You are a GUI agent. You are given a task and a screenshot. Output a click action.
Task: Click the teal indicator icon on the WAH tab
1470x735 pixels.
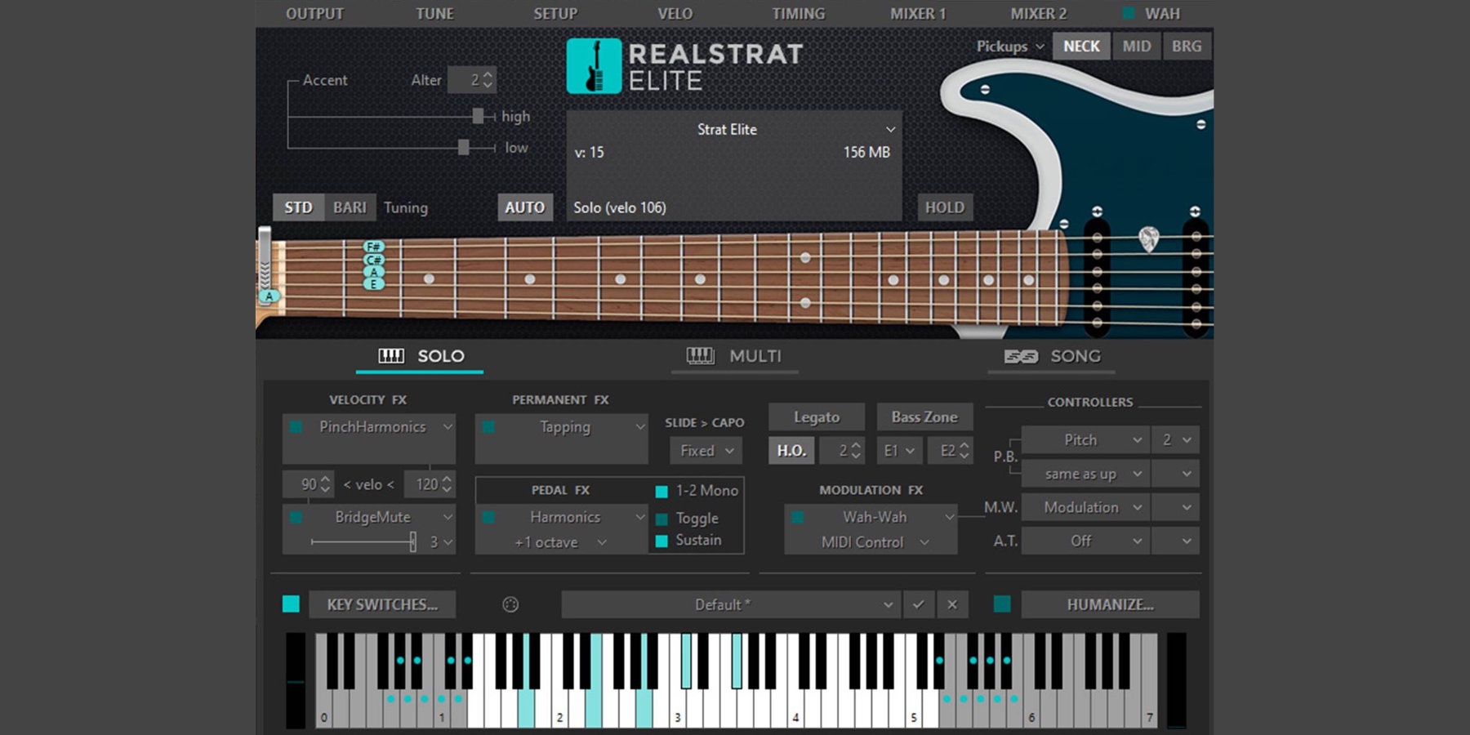point(1129,13)
